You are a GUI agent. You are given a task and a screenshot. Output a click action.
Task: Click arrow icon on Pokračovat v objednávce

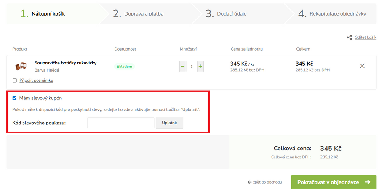coord(367,182)
